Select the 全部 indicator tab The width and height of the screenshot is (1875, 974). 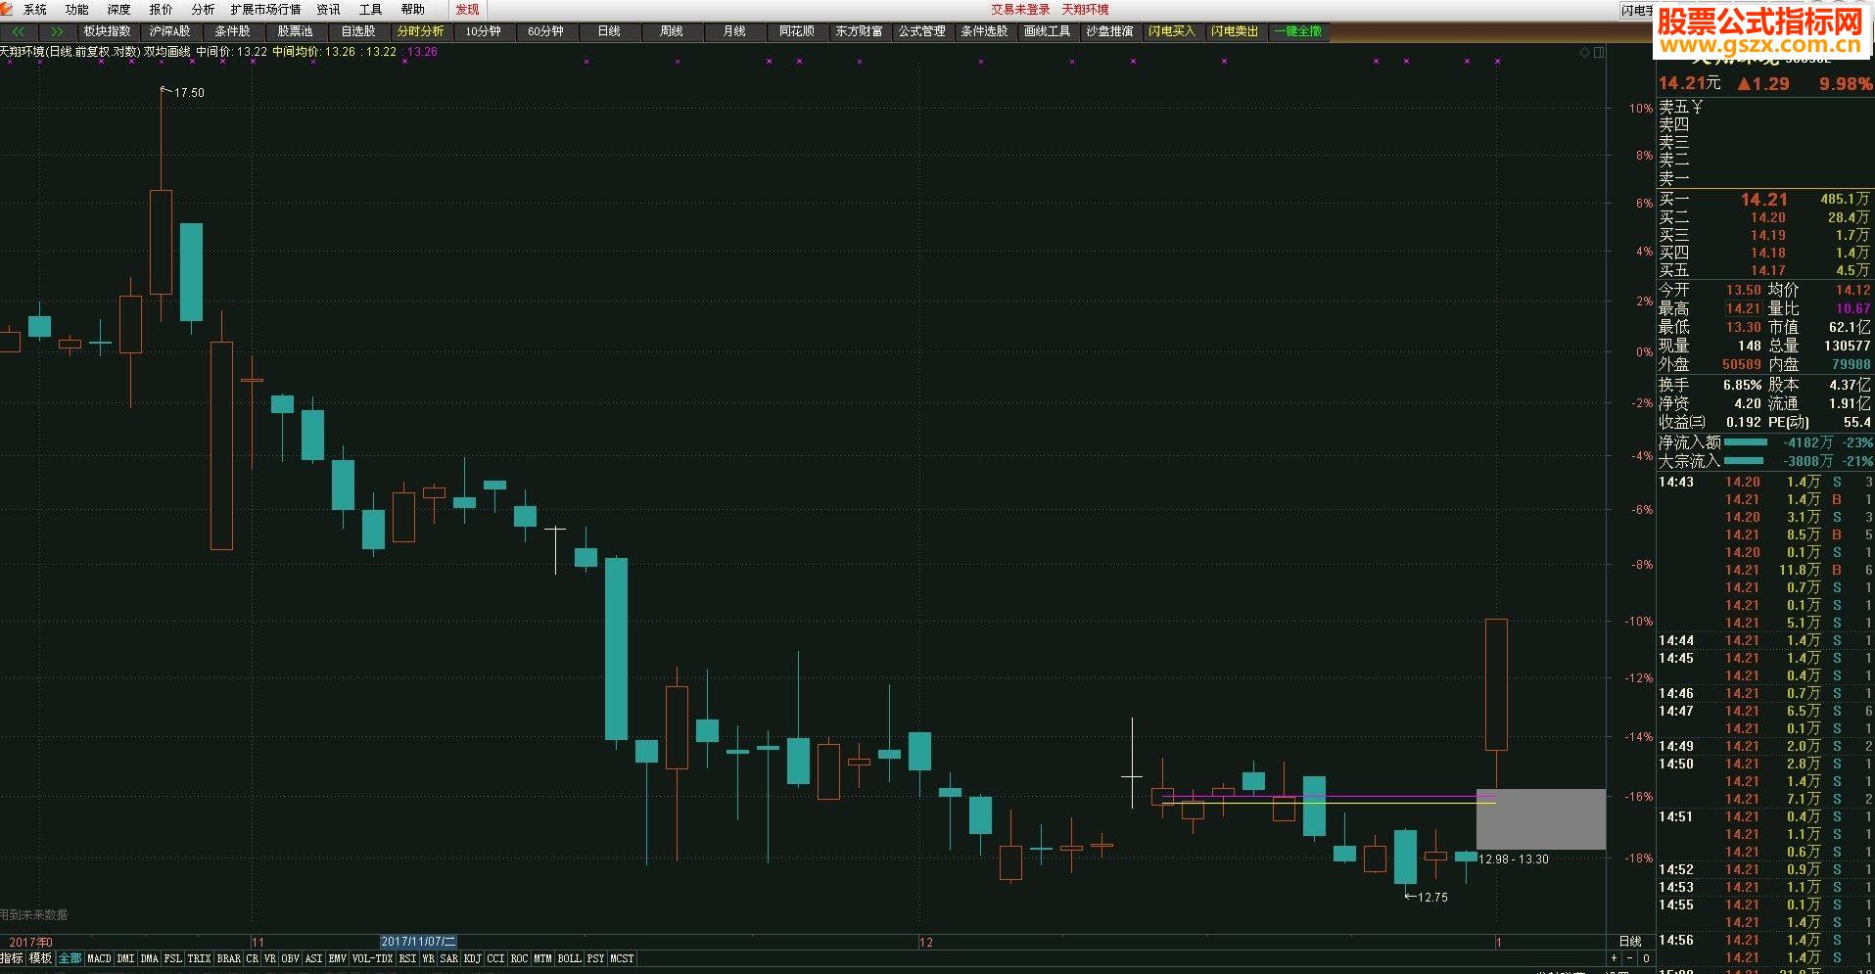[x=70, y=958]
